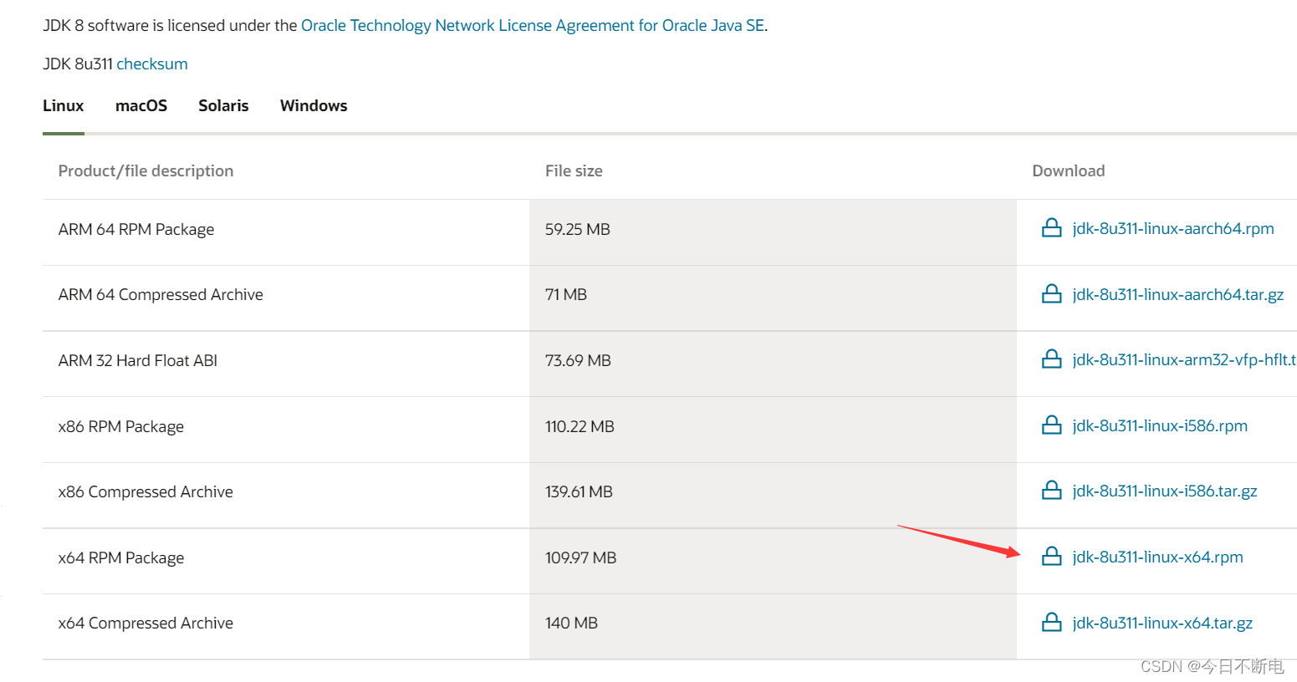The height and width of the screenshot is (682, 1297).
Task: Click the 'Download' column header
Action: point(1069,170)
